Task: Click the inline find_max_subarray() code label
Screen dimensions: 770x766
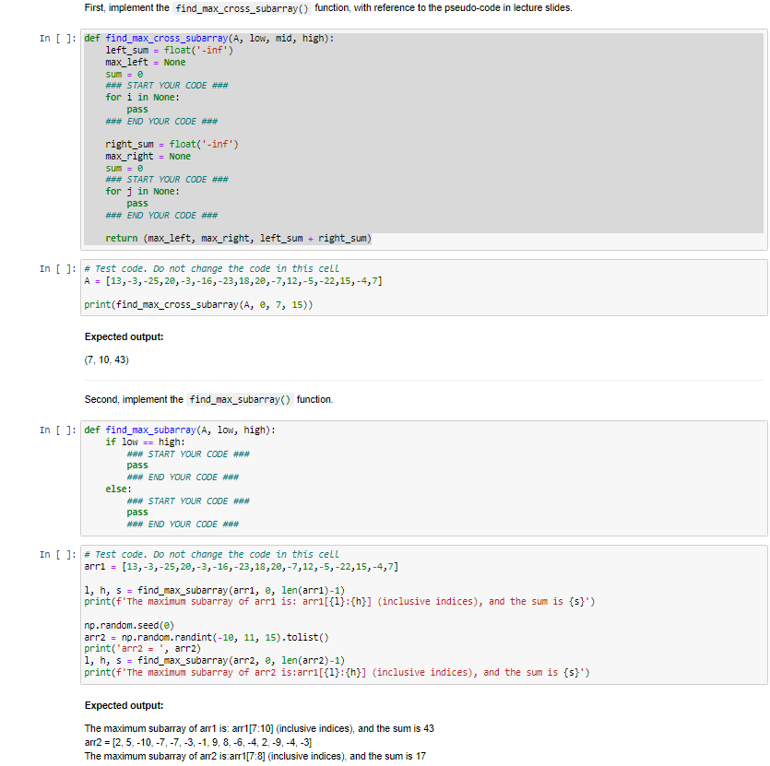Action: pos(240,400)
